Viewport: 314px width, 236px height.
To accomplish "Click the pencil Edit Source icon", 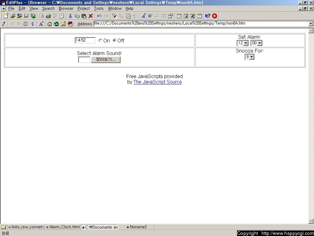I will tap(4, 24).
